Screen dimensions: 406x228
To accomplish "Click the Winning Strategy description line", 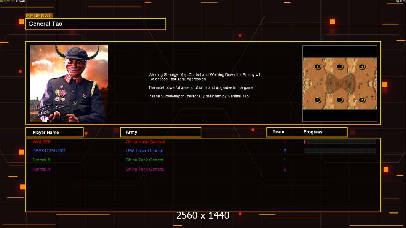I will pyautogui.click(x=205, y=77).
